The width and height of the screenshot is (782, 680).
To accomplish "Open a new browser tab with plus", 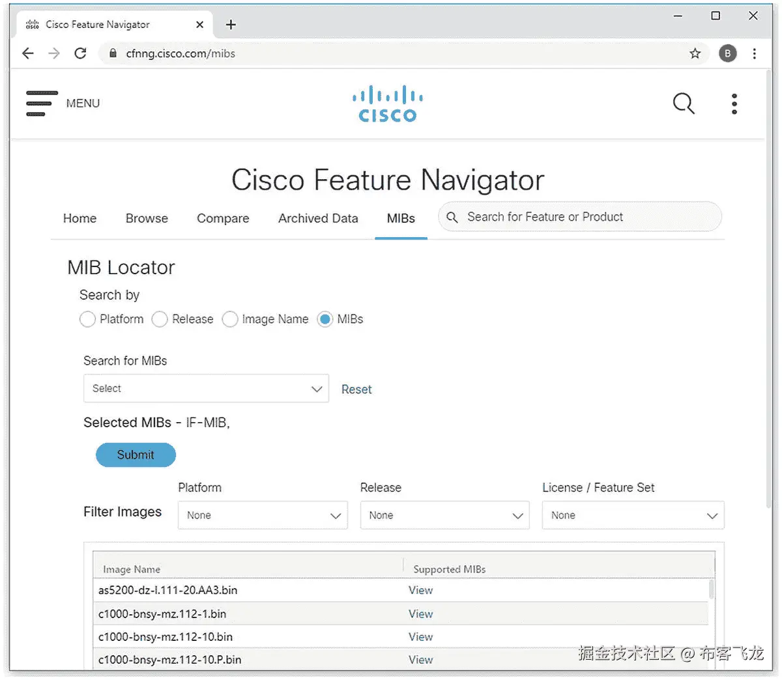I will 231,25.
